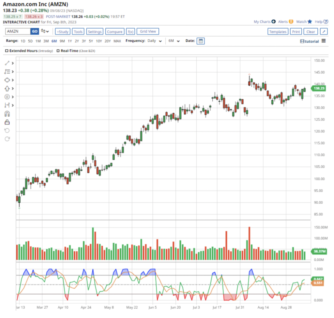Click the Aug 28 date axis label
Screen dimensions: 334x318
point(286,307)
